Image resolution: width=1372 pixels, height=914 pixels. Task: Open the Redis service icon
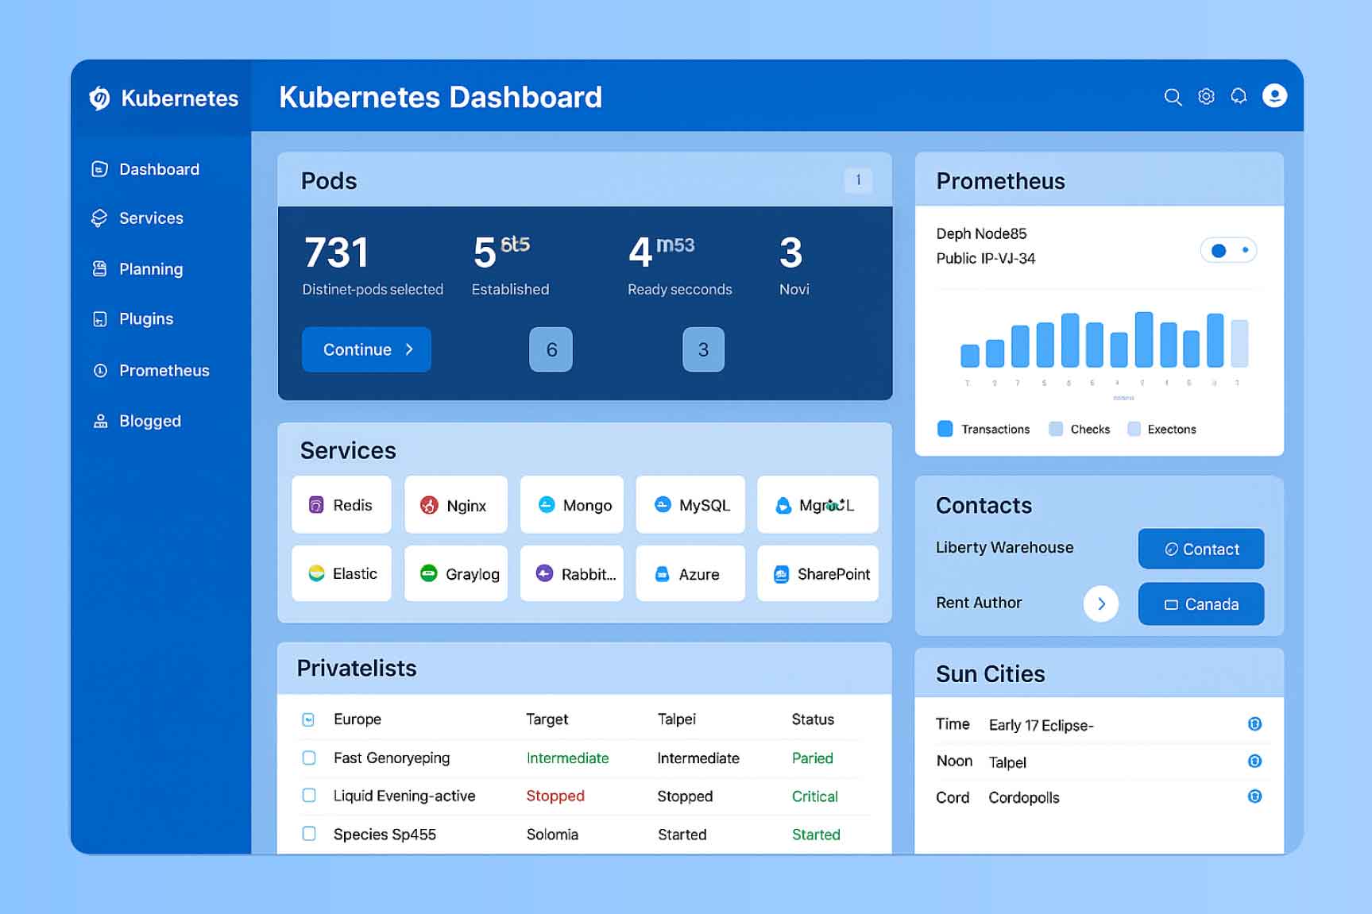[x=317, y=504]
